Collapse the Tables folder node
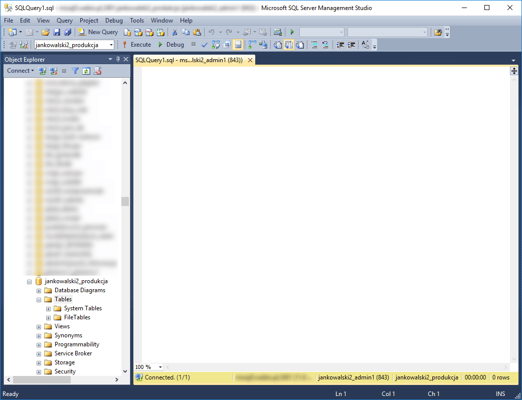Viewport: 522px width, 400px height. pos(39,300)
